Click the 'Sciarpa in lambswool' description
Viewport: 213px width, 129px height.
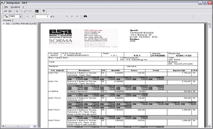[78, 91]
